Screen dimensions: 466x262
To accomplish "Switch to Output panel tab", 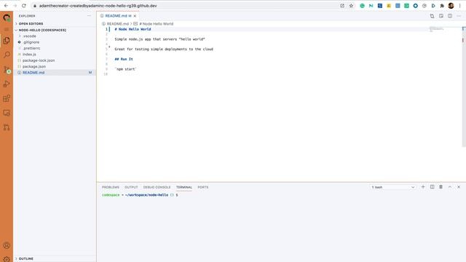I will click(x=131, y=187).
